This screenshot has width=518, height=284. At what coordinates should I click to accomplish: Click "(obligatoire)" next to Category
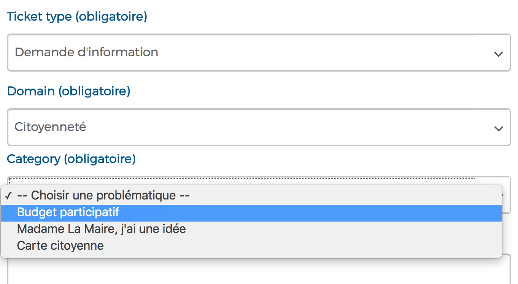(100, 159)
